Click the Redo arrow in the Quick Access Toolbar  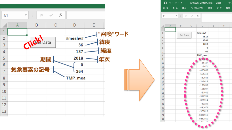point(176,3)
